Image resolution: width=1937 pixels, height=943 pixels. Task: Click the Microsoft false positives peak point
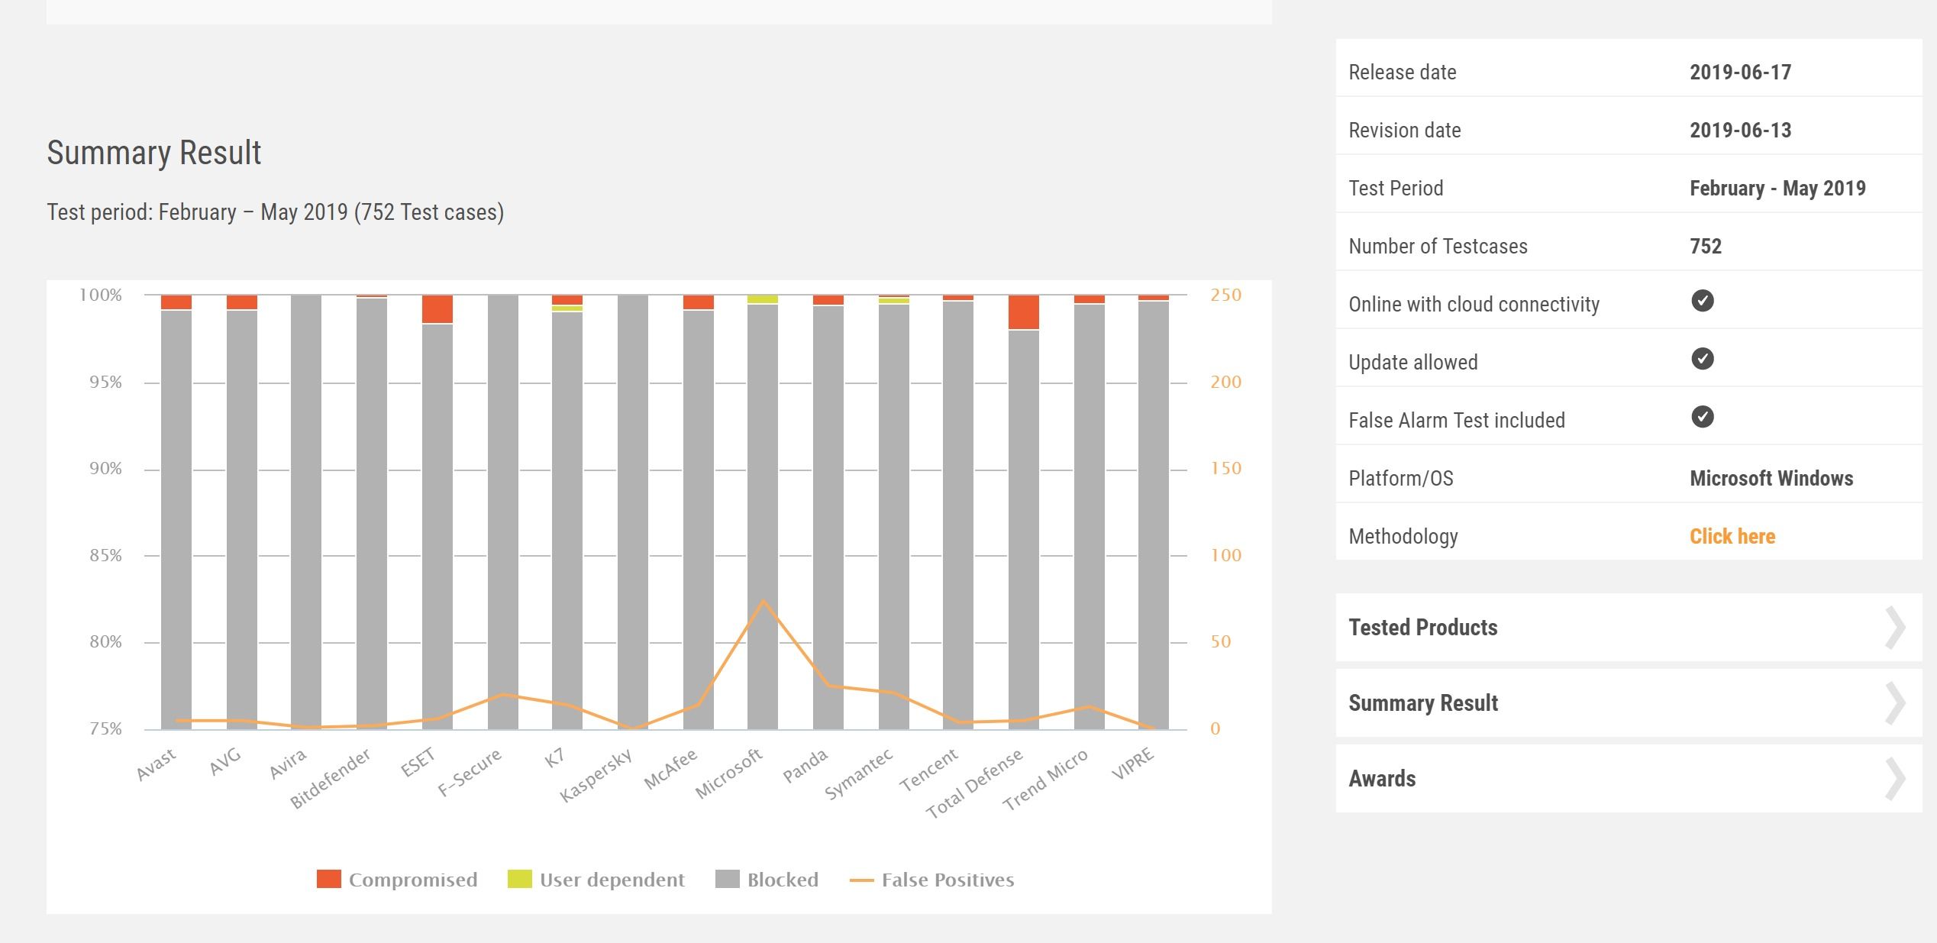pos(763,601)
